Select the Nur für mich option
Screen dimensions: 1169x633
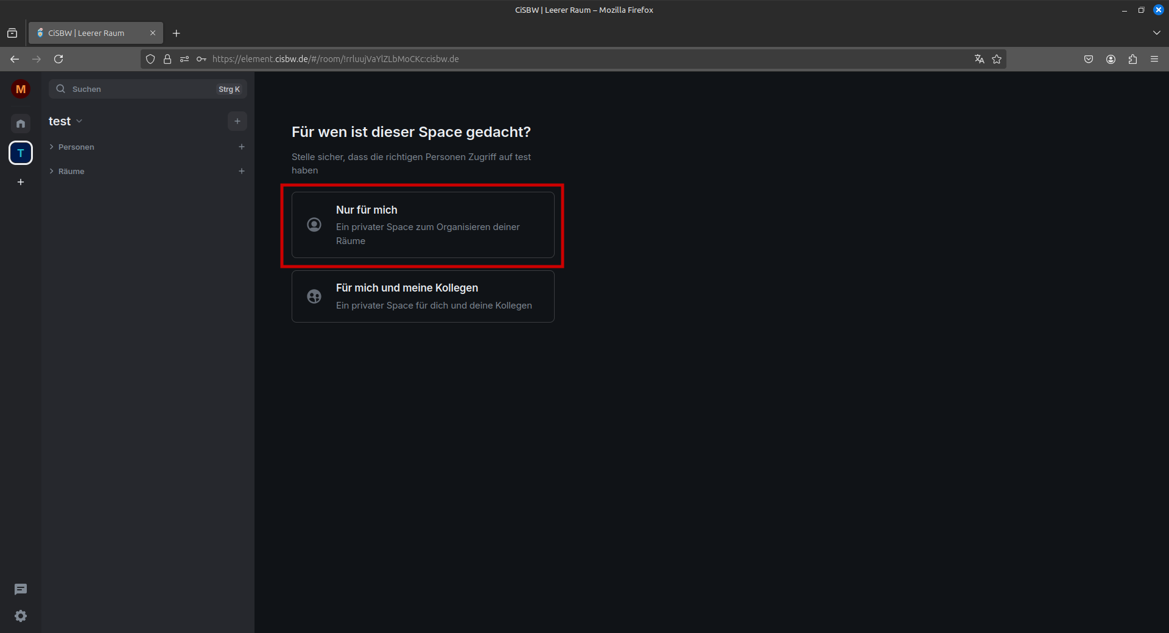coord(423,225)
